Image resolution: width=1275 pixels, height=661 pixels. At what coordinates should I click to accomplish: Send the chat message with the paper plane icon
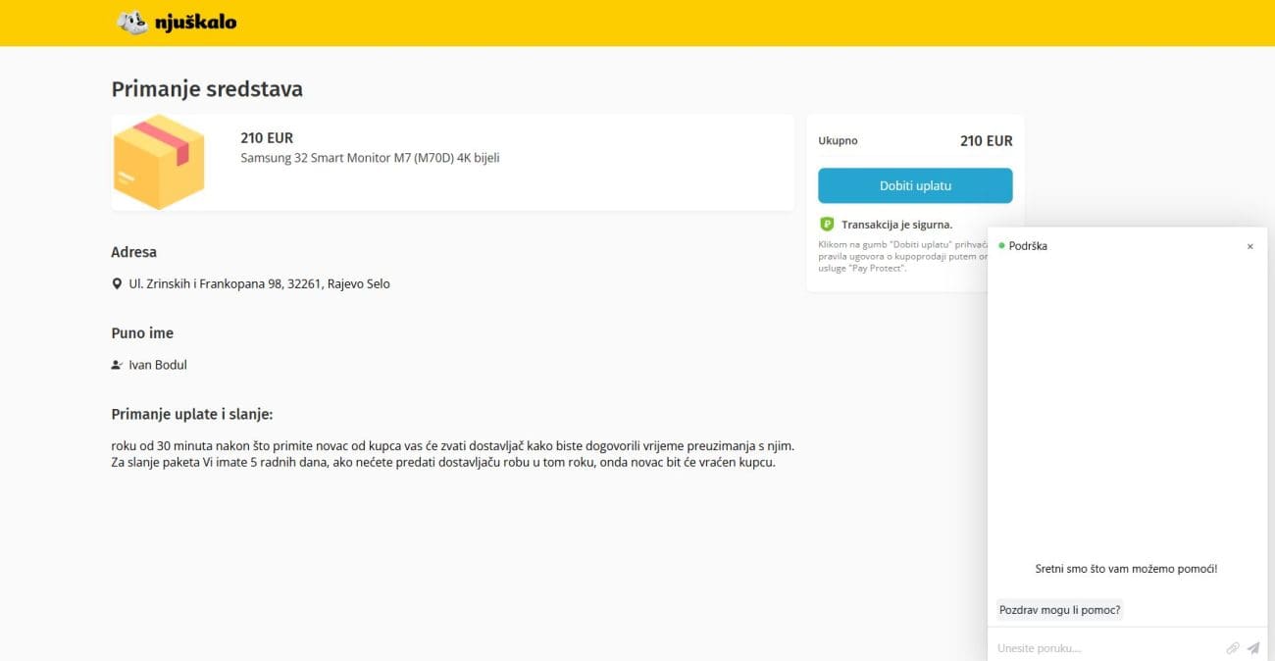(1252, 648)
